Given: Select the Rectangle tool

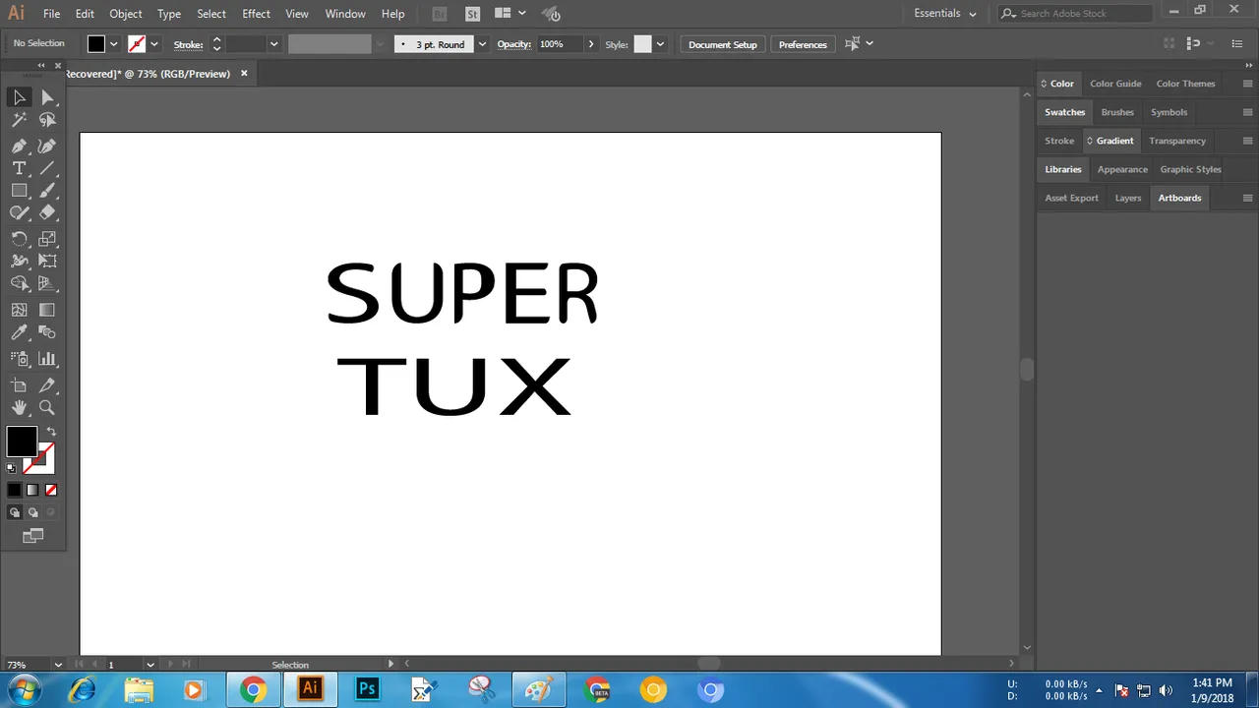Looking at the screenshot, I should (19, 191).
